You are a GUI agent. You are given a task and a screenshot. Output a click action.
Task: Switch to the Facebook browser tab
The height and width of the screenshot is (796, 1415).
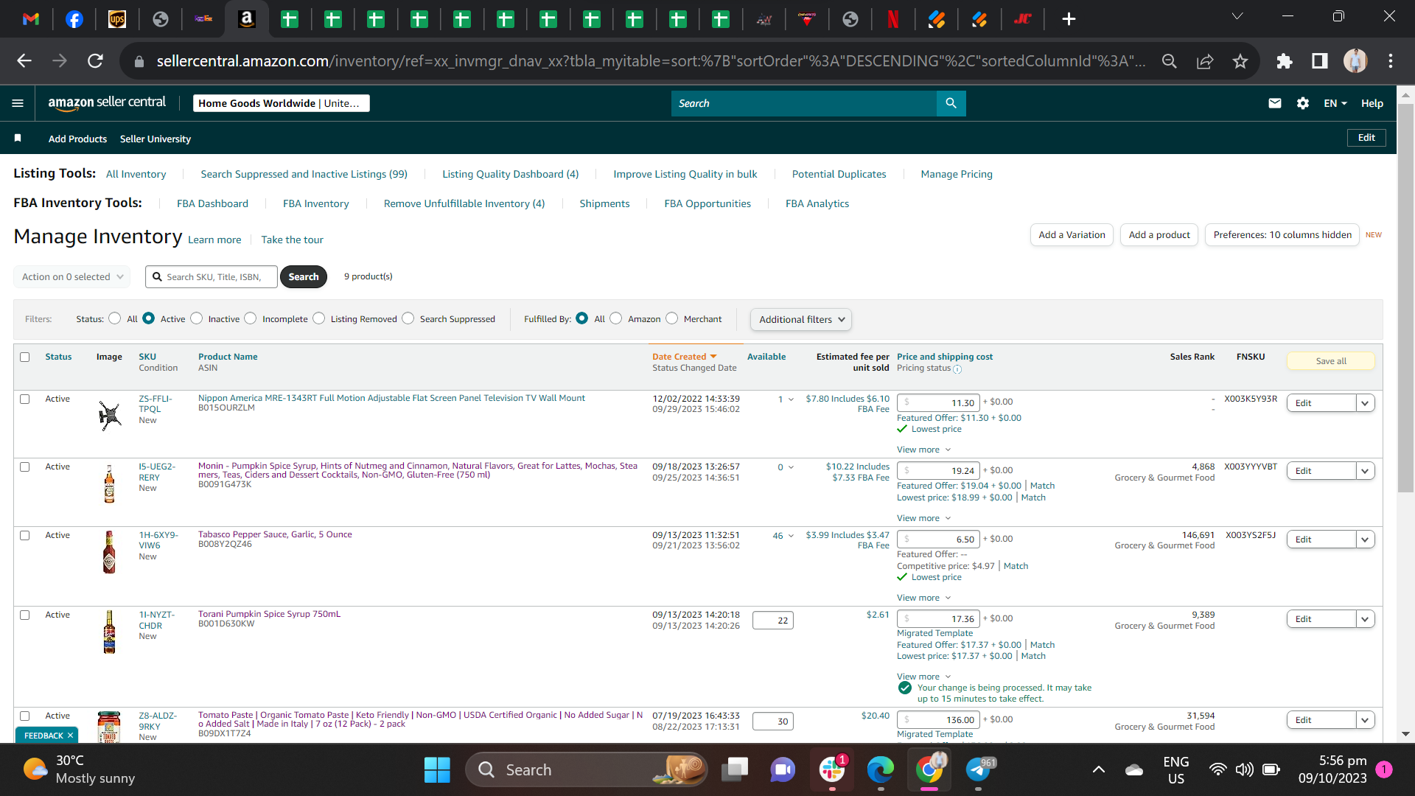74,19
